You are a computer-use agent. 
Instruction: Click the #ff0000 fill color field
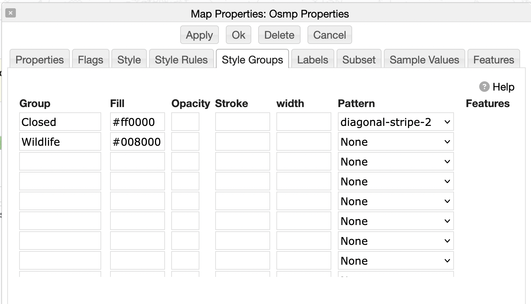tap(137, 122)
